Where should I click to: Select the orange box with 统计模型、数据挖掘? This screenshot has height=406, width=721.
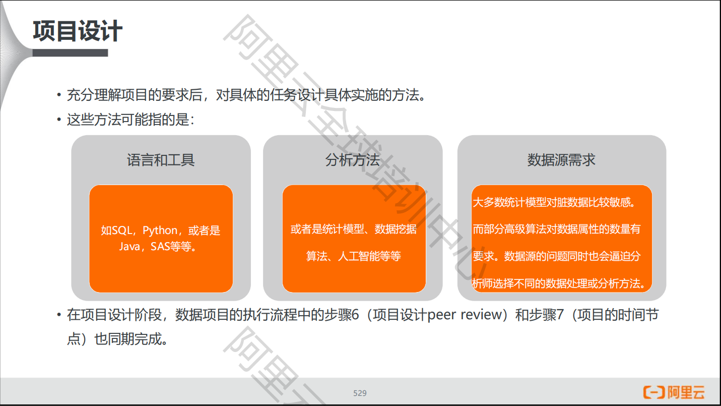(x=354, y=239)
